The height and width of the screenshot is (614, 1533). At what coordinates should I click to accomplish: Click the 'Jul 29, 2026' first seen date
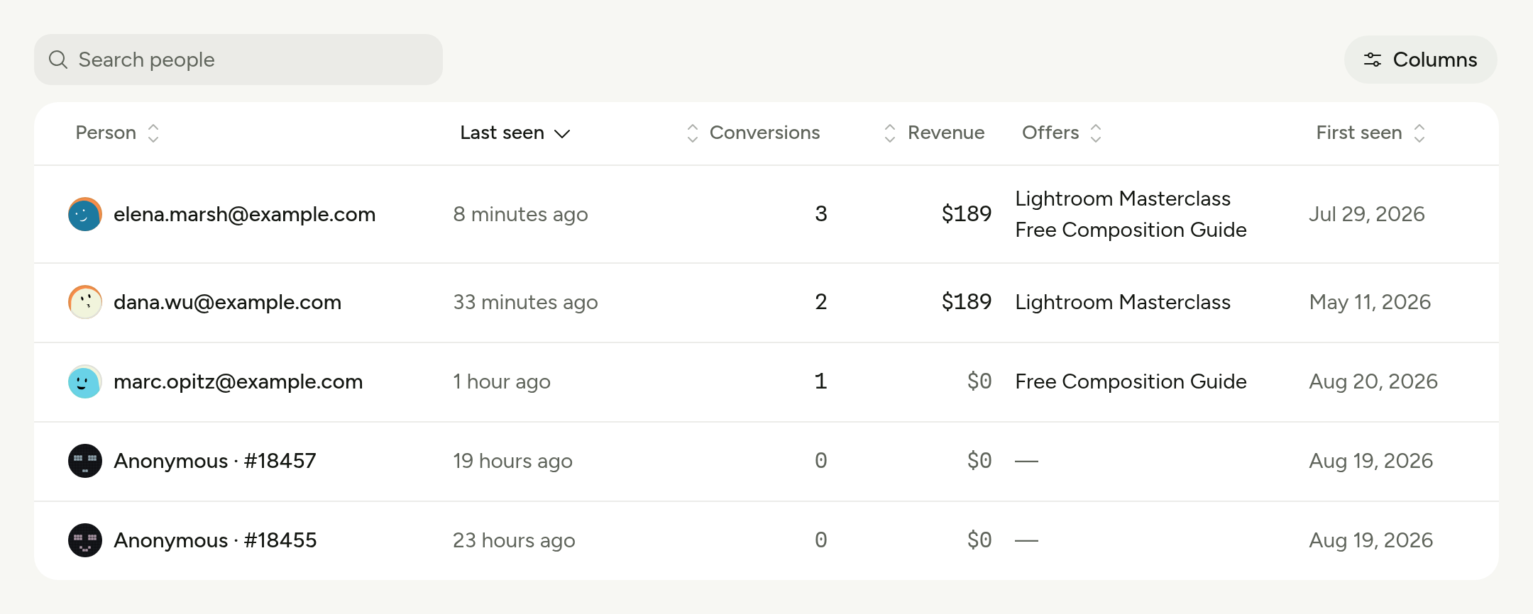point(1367,214)
